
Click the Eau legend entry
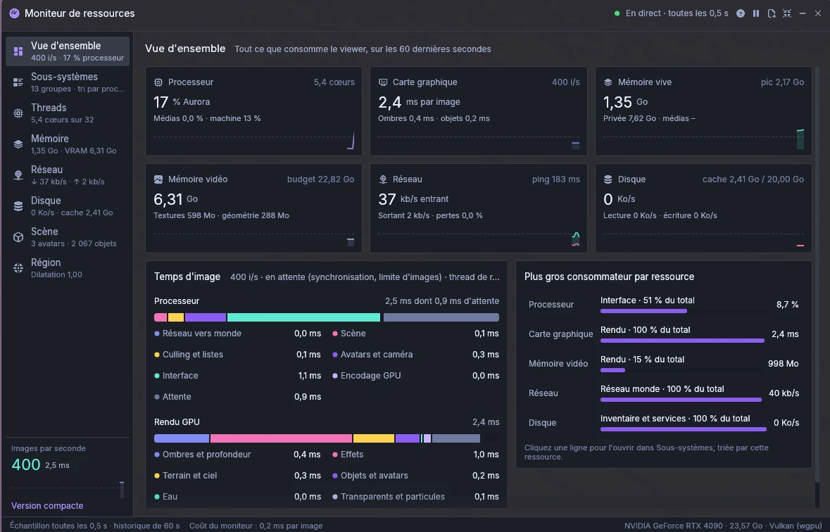pyautogui.click(x=238, y=497)
